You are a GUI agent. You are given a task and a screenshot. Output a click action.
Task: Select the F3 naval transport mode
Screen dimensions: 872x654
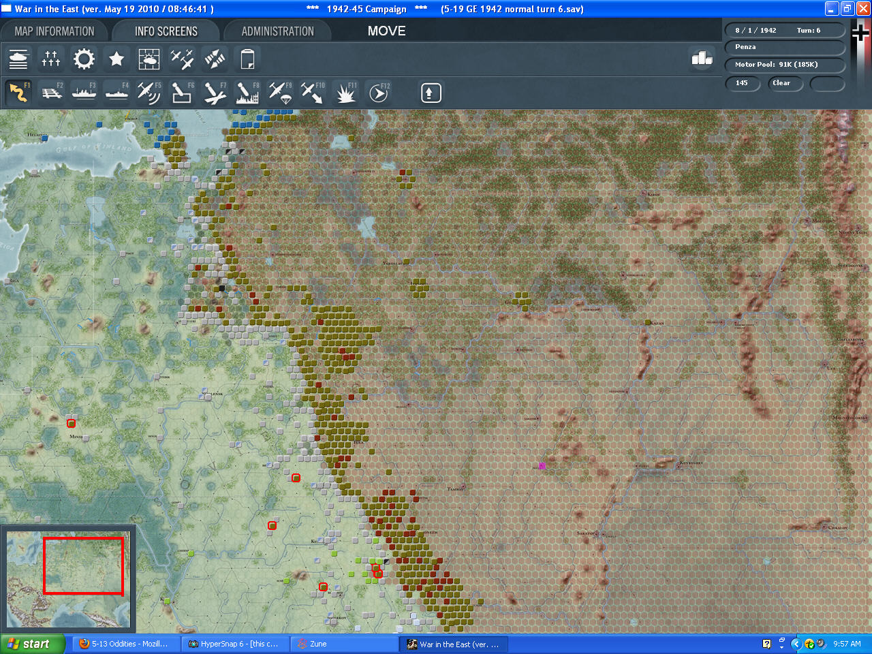point(84,93)
